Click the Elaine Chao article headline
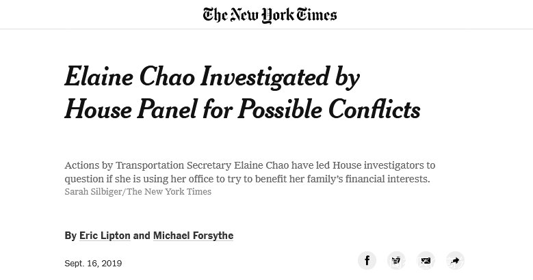The image size is (533, 280). (242, 94)
